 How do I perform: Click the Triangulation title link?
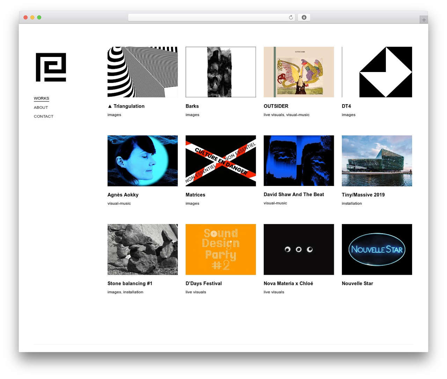[126, 106]
